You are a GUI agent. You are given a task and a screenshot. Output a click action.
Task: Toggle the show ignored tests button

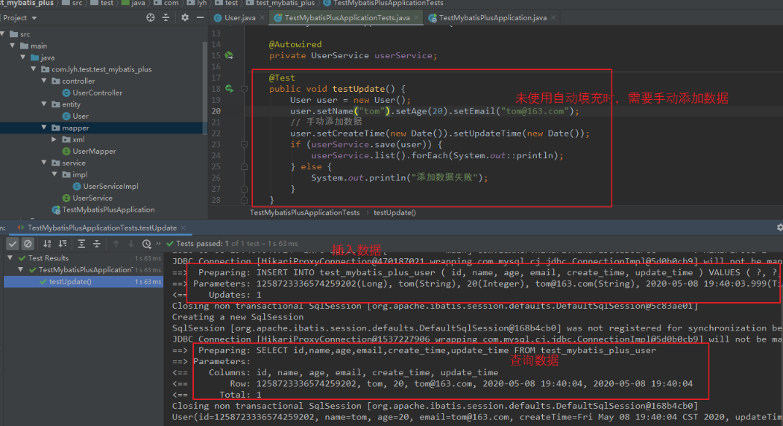tap(28, 243)
